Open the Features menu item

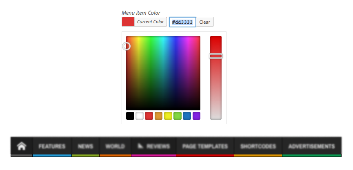[52, 146]
